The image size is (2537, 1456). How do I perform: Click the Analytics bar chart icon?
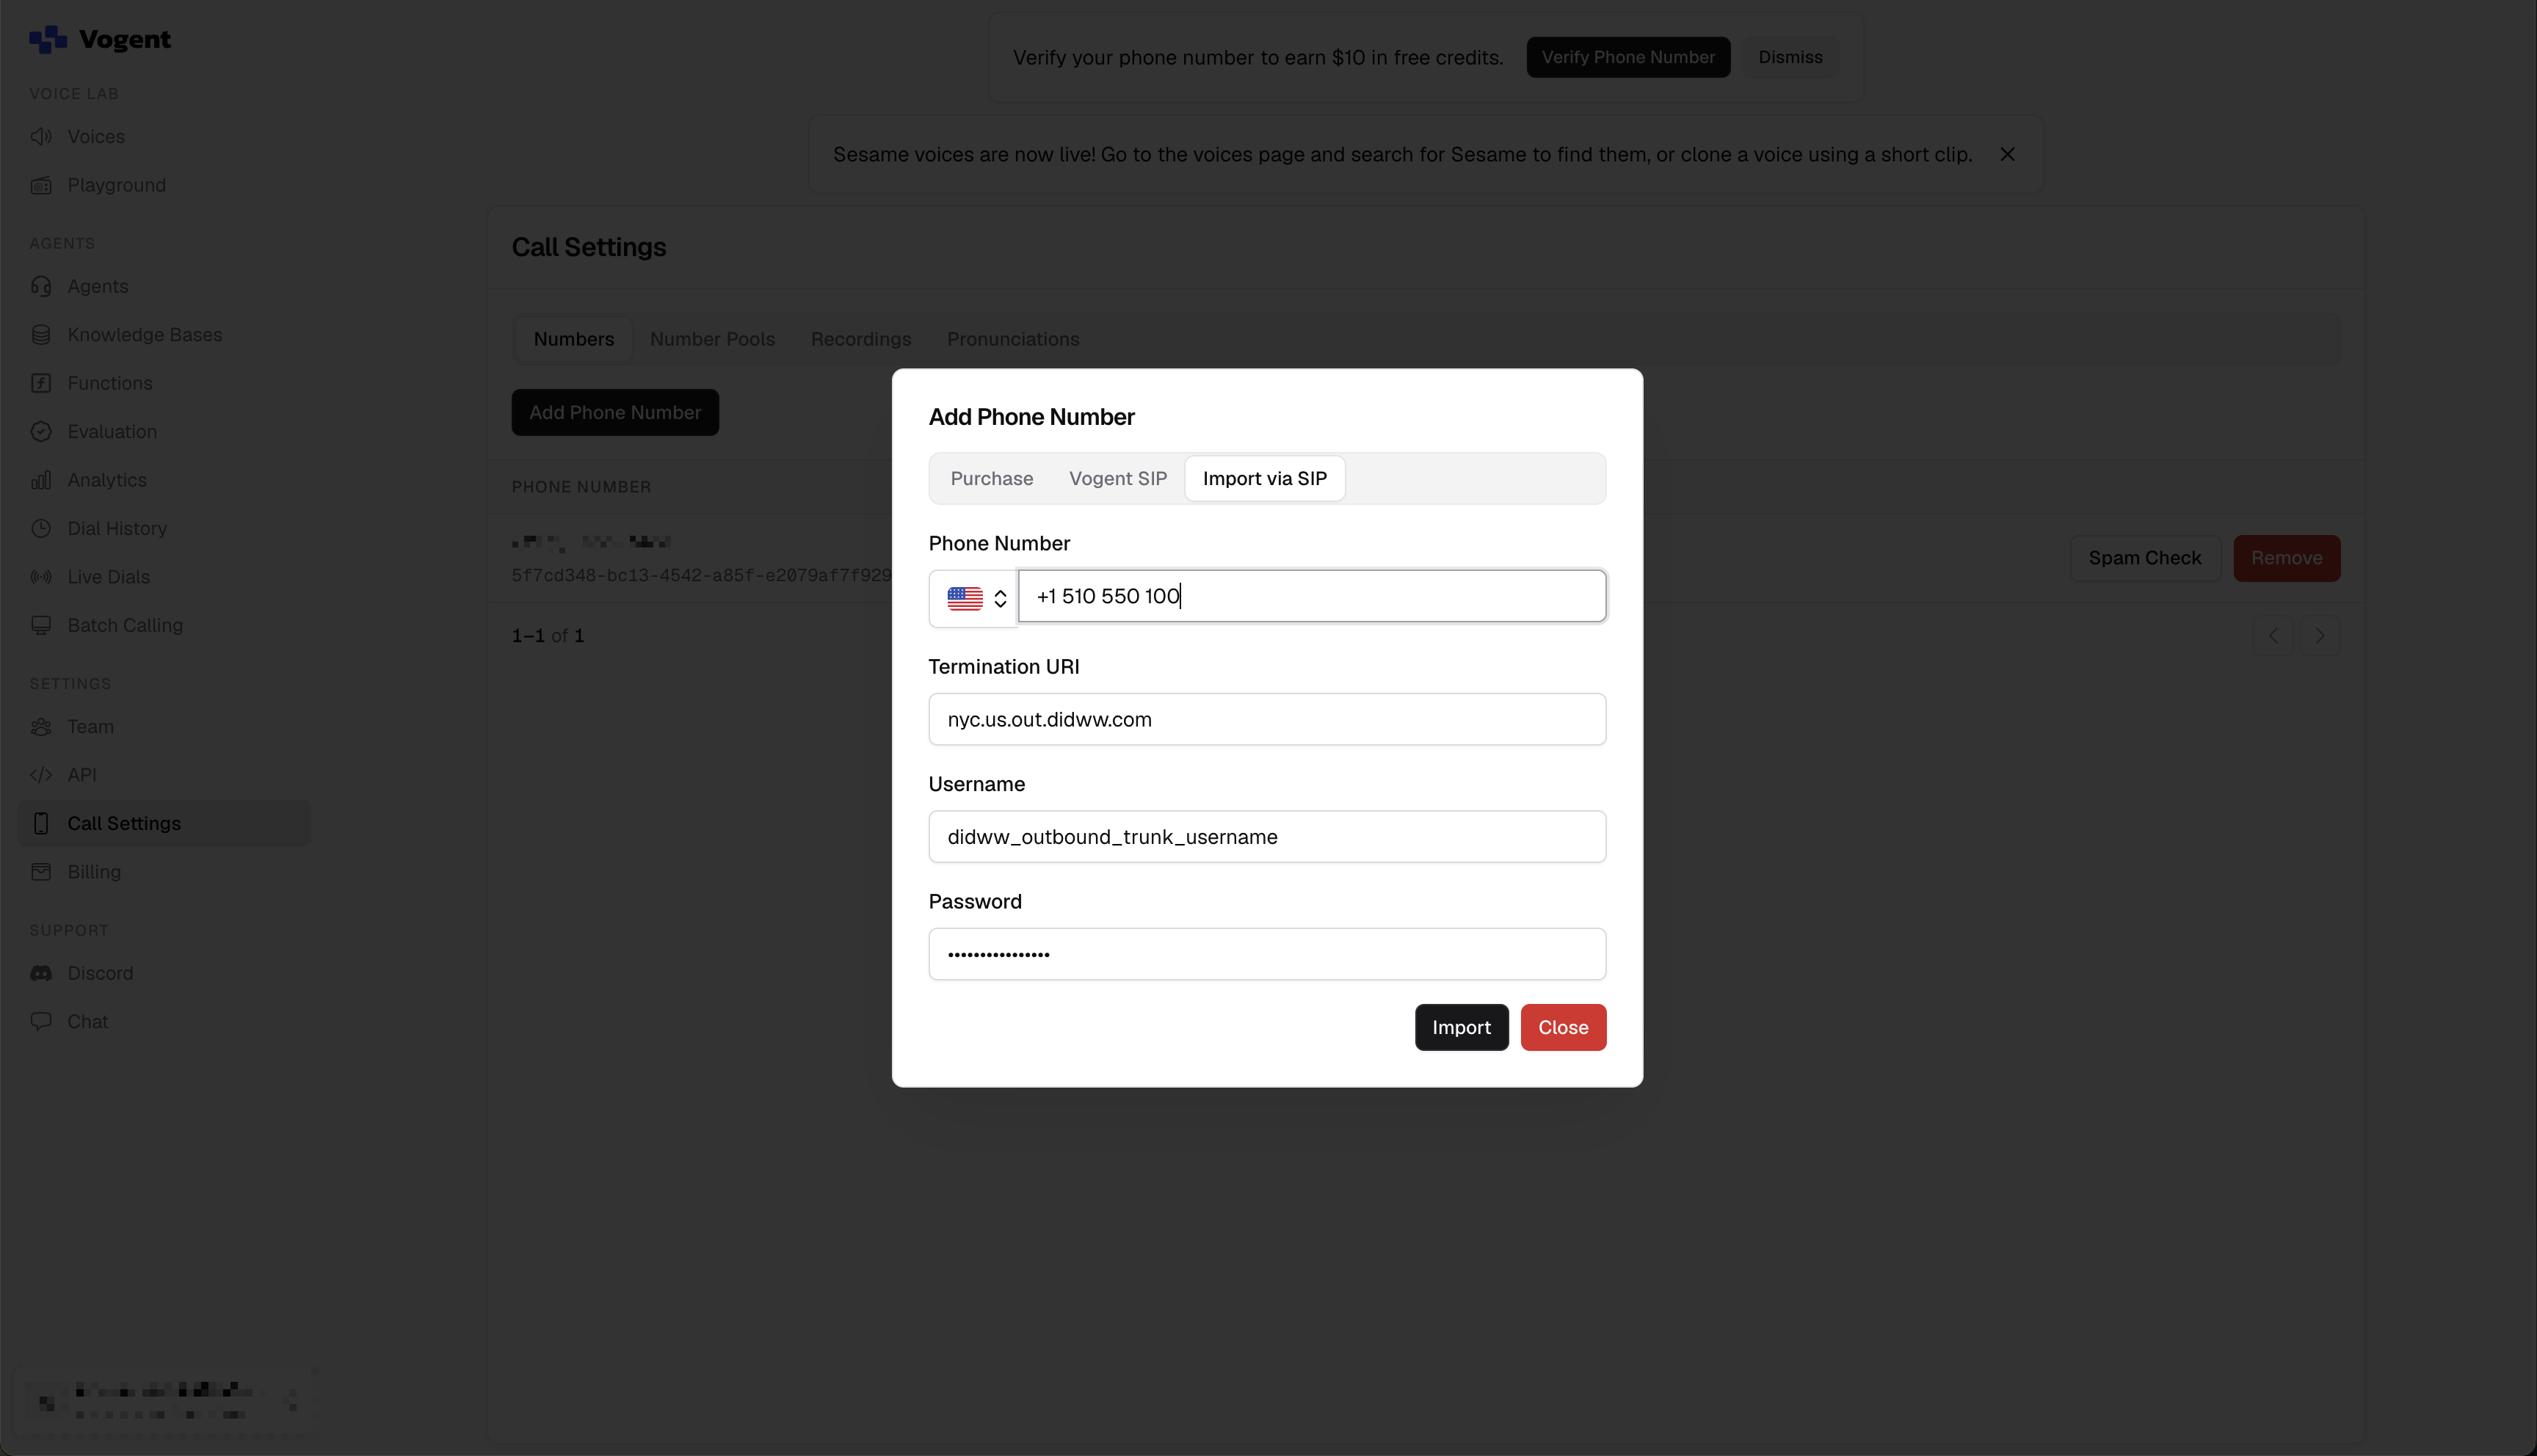coord(41,480)
